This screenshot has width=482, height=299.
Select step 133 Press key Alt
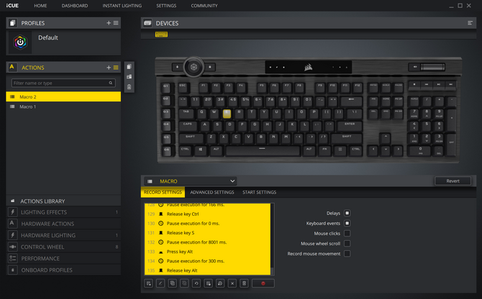(x=207, y=252)
